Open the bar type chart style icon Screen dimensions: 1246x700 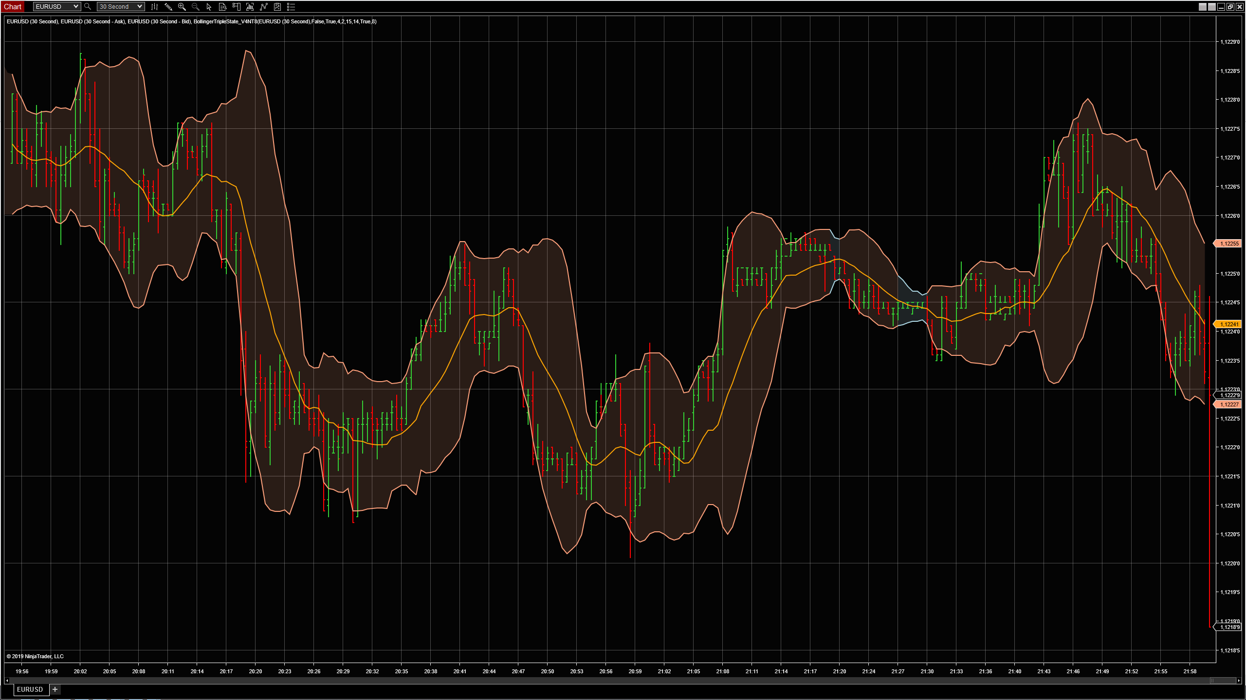(x=154, y=7)
